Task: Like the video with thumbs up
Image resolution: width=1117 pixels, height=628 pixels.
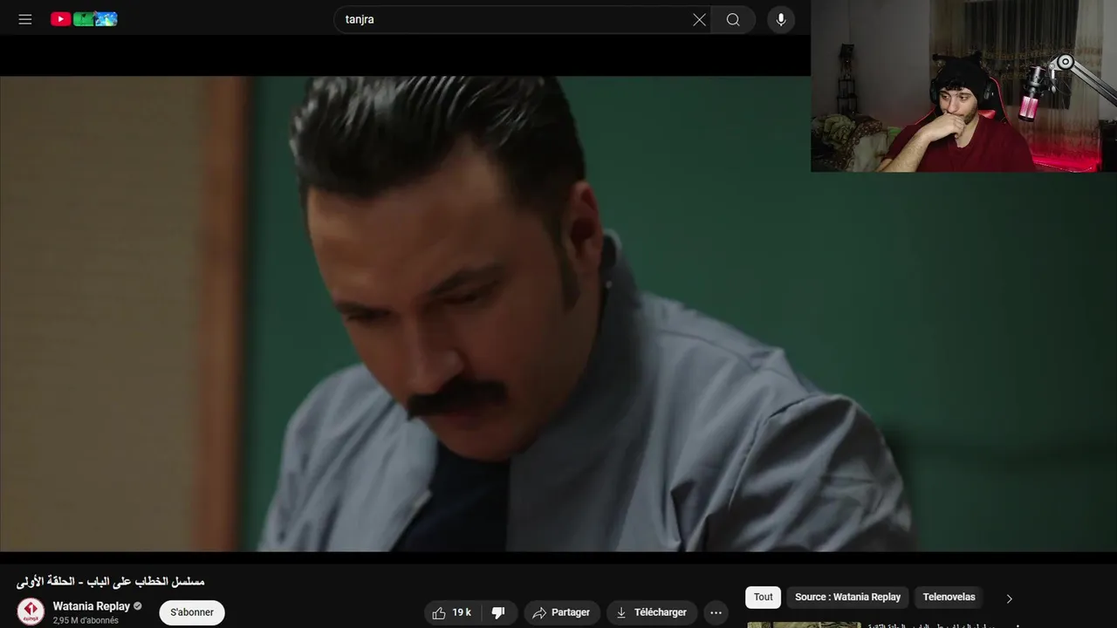Action: (452, 612)
